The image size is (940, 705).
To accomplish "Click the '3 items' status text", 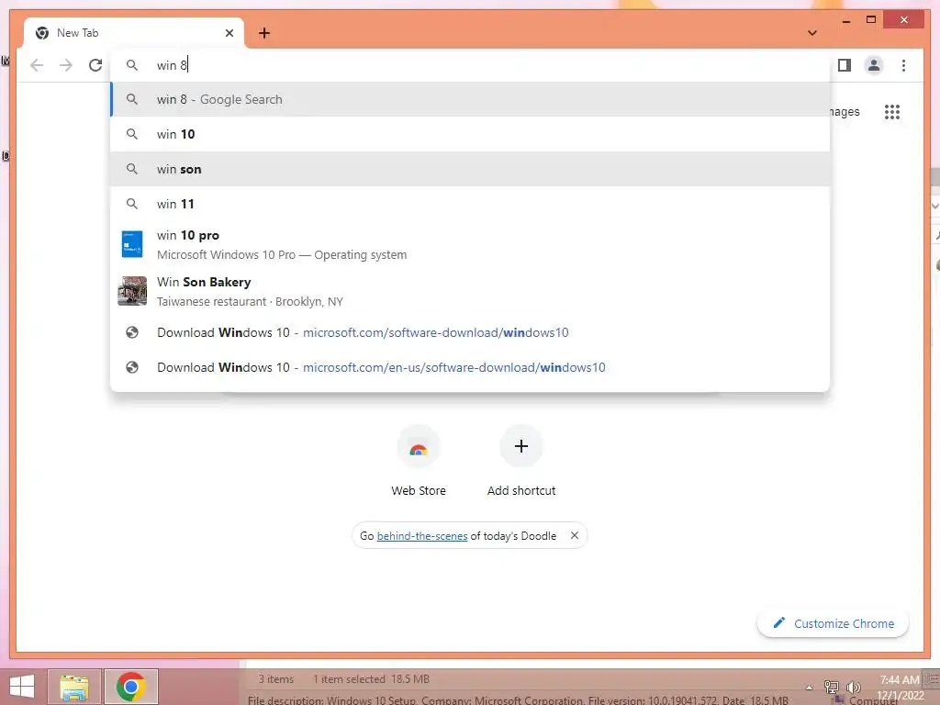I will click(x=275, y=679).
